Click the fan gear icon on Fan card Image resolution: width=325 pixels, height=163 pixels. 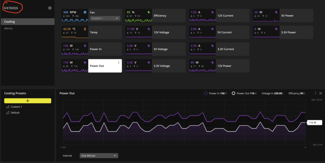tap(85, 12)
